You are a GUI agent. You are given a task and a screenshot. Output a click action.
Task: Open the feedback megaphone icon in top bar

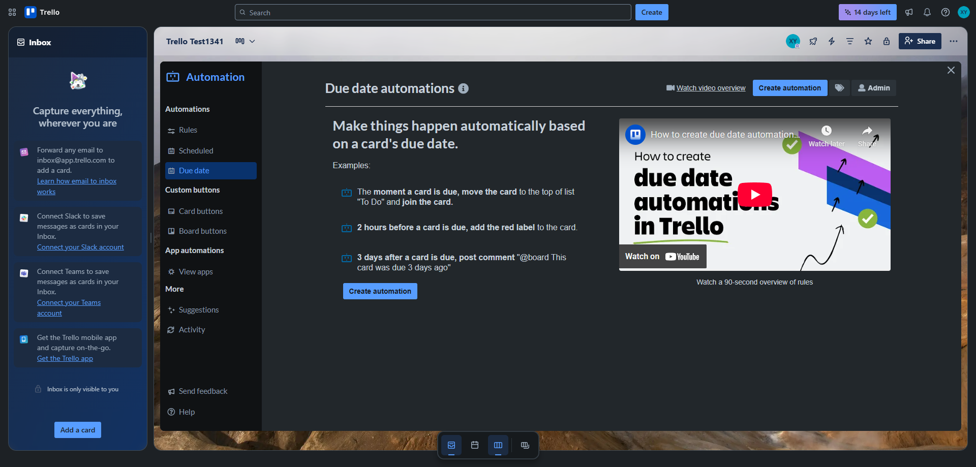click(x=909, y=12)
